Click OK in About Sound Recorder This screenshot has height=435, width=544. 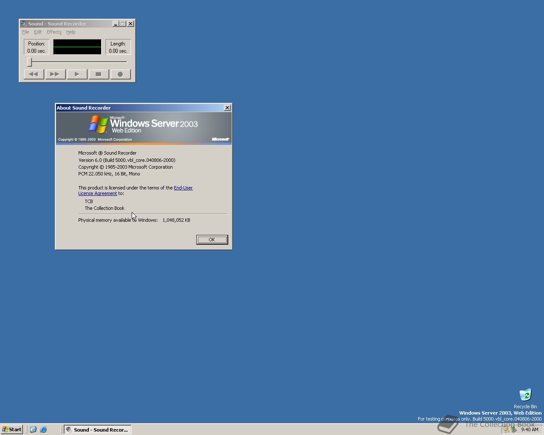(x=212, y=240)
